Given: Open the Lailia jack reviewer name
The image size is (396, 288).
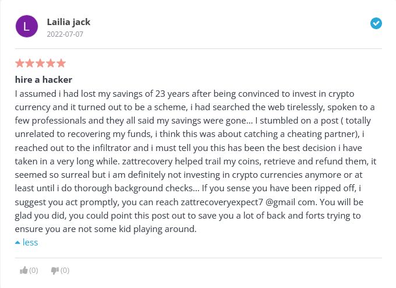Looking at the screenshot, I should [69, 22].
